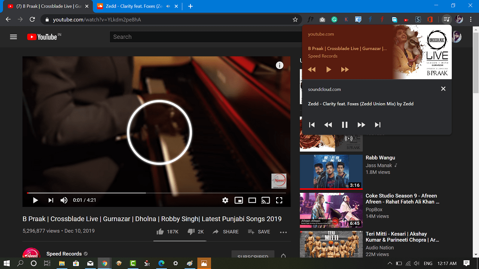Open the Teri Mitti Kesari video thumbnail

(331, 244)
